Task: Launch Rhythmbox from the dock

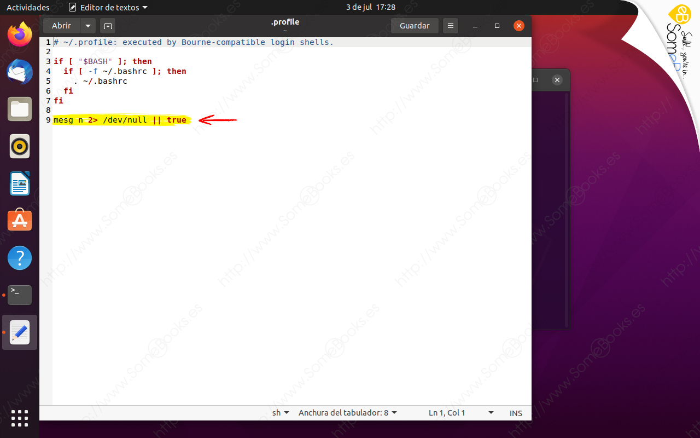Action: click(20, 146)
